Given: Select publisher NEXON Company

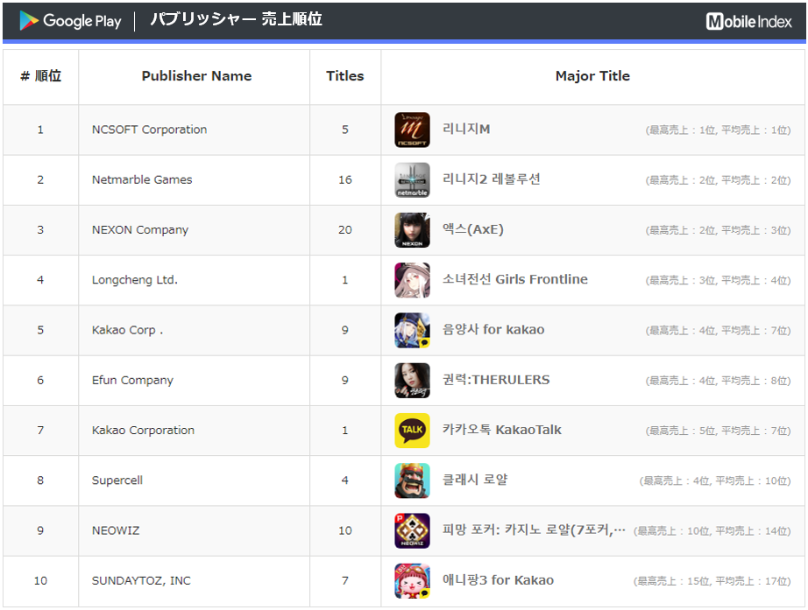Looking at the screenshot, I should point(140,230).
